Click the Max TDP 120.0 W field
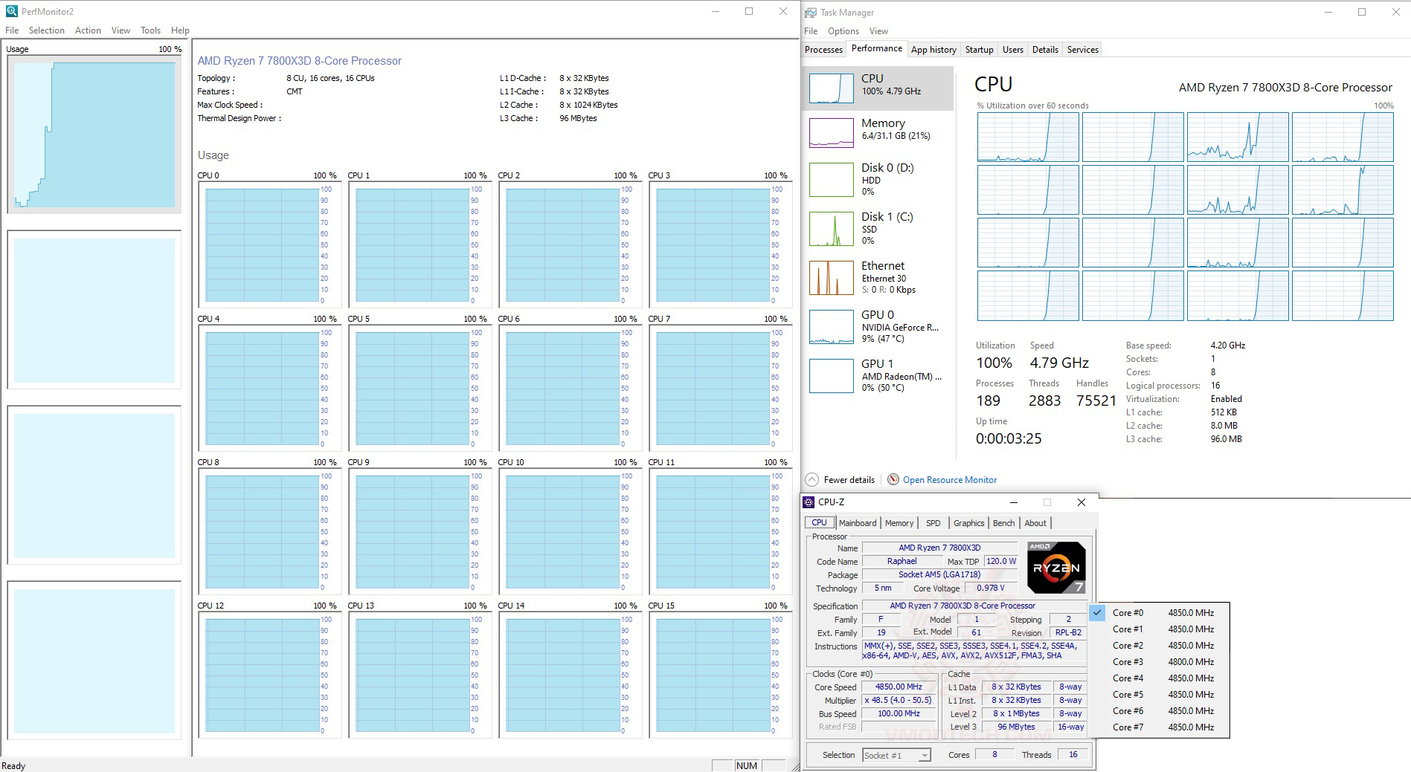 pos(1001,561)
